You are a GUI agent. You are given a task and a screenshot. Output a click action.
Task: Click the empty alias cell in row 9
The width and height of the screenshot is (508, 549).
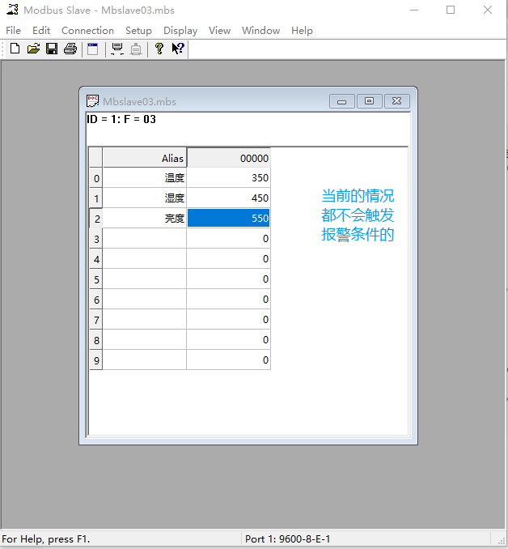(145, 360)
